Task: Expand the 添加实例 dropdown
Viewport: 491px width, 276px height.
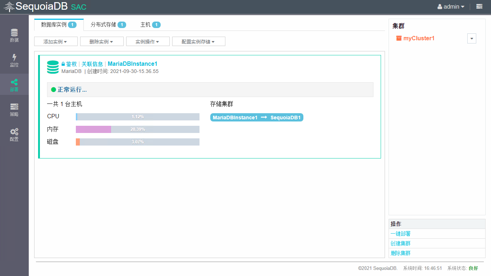Action: pos(55,42)
